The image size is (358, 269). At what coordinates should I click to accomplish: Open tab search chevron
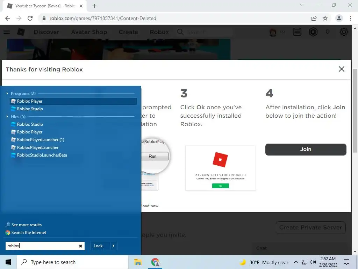point(302,5)
